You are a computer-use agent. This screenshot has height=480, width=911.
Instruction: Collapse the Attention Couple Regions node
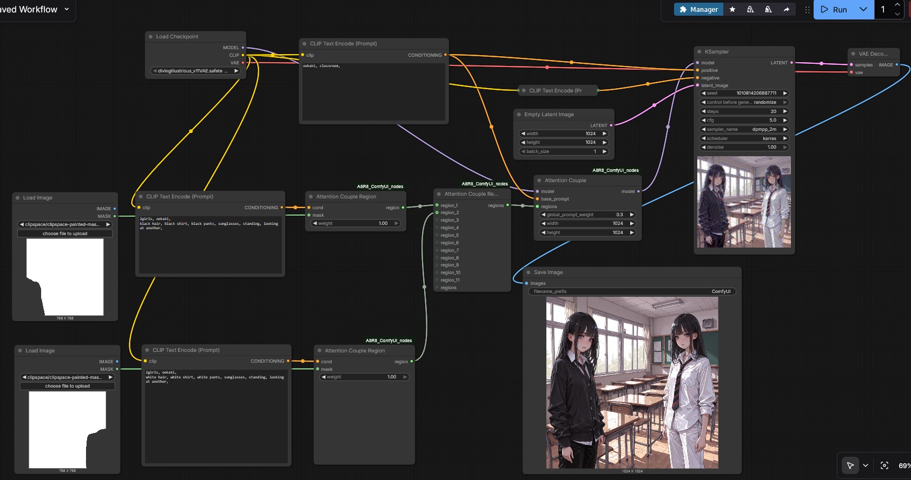(x=439, y=194)
